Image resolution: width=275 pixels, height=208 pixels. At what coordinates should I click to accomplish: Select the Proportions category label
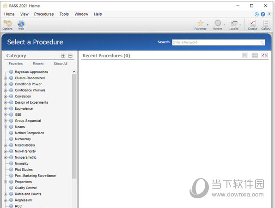click(23, 182)
